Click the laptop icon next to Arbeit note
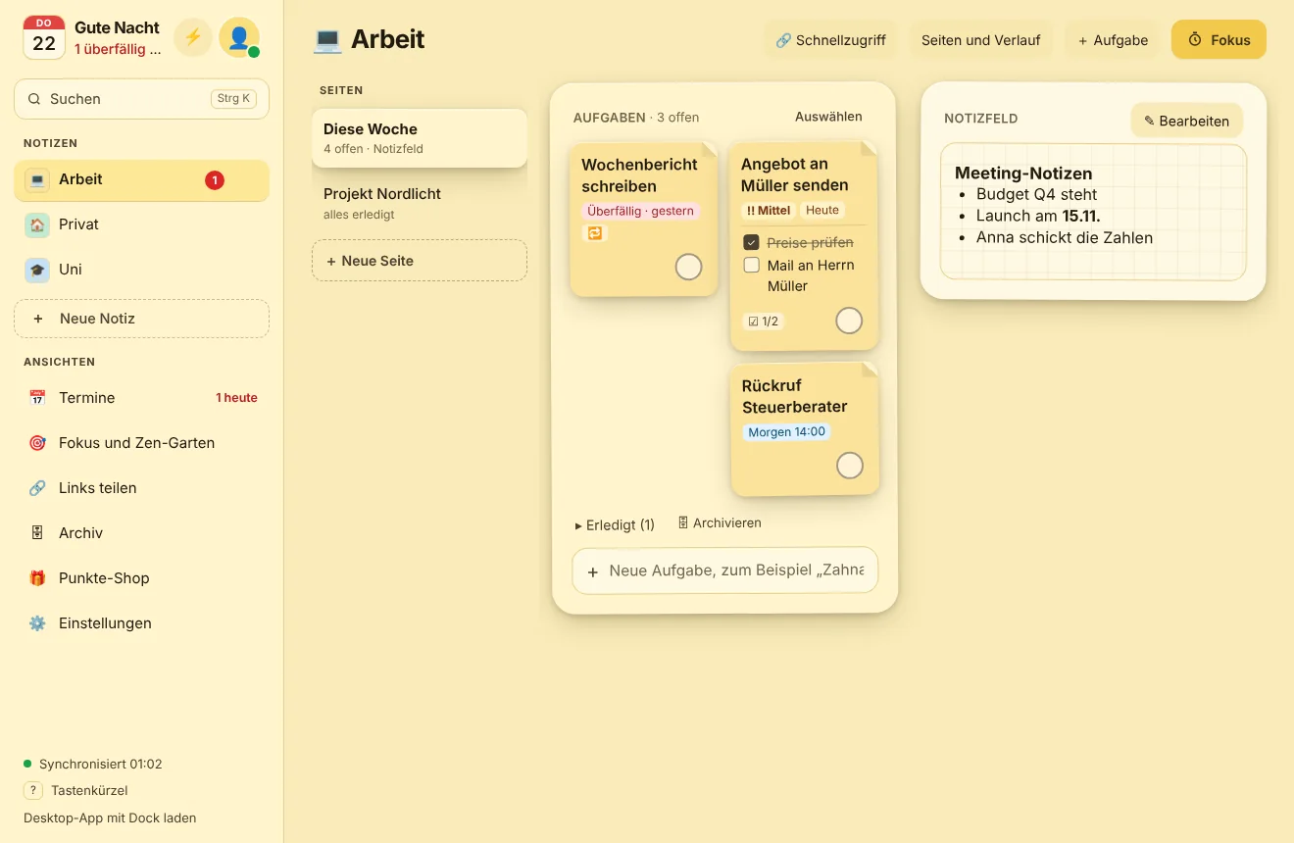This screenshot has height=843, width=1294. [x=37, y=180]
